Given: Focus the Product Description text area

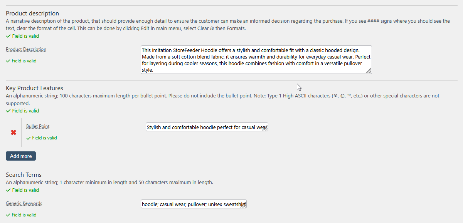Looking at the screenshot, I should pos(256,60).
